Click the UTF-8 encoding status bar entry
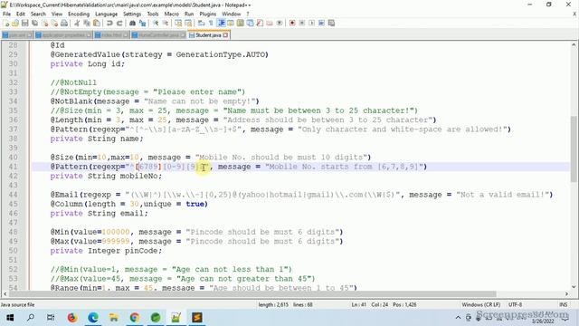This screenshot has height=326, width=579. (515, 304)
